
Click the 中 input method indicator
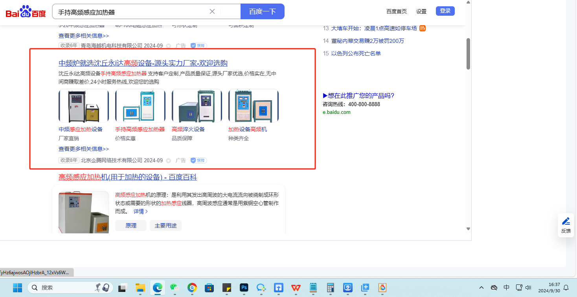(x=507, y=288)
